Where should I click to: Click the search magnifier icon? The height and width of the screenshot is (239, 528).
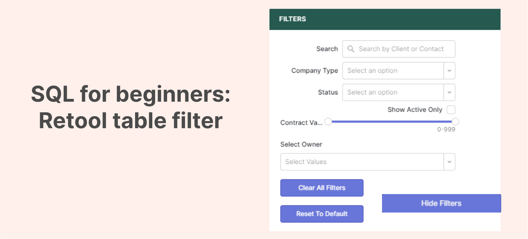351,49
